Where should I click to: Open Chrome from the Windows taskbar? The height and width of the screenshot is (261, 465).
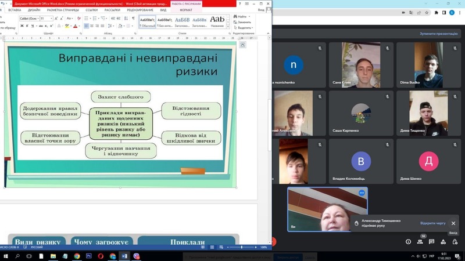click(77, 255)
